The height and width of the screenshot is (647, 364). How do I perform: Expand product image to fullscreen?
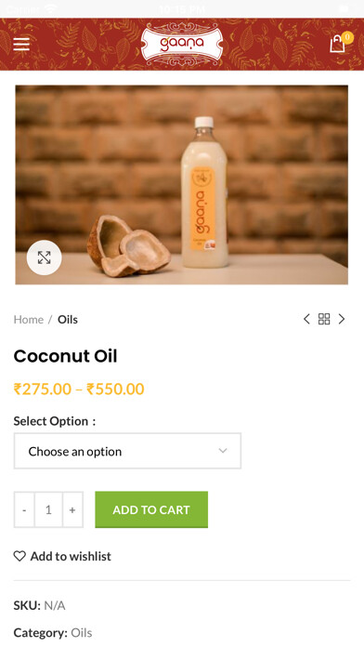click(45, 257)
